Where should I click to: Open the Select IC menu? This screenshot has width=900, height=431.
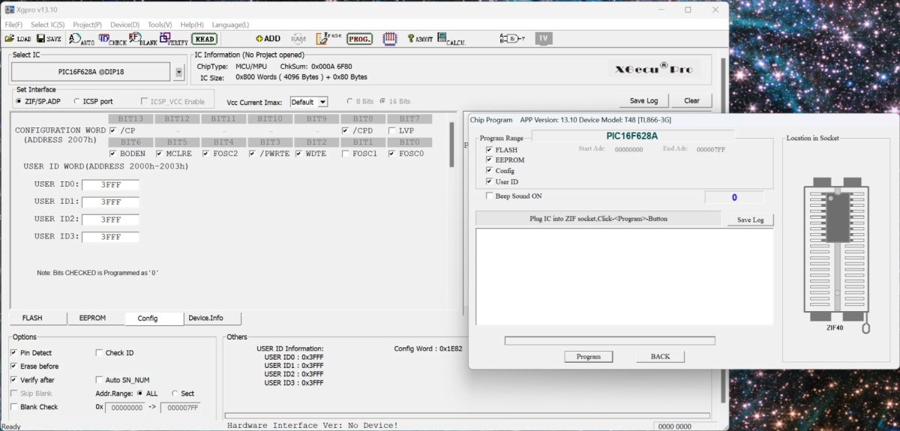coord(47,25)
